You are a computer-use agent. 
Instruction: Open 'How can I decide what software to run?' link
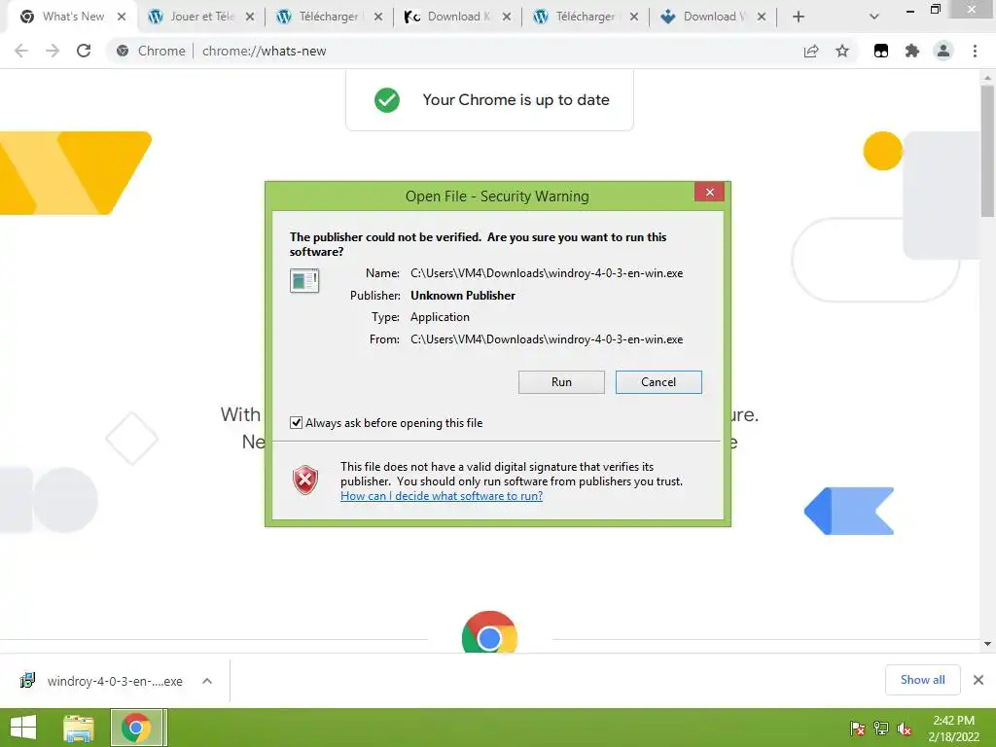click(442, 496)
